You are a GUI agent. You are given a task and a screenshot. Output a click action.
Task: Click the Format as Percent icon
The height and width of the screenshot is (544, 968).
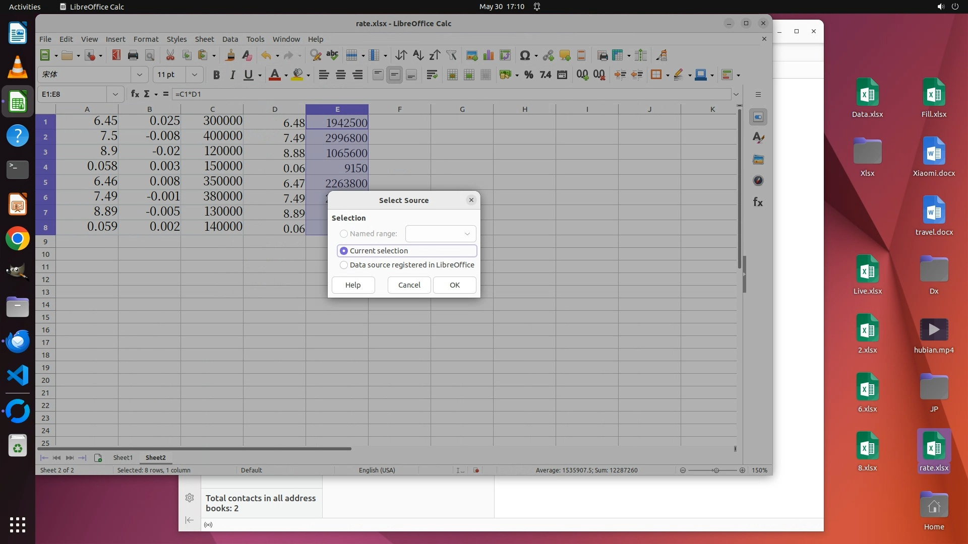point(528,75)
